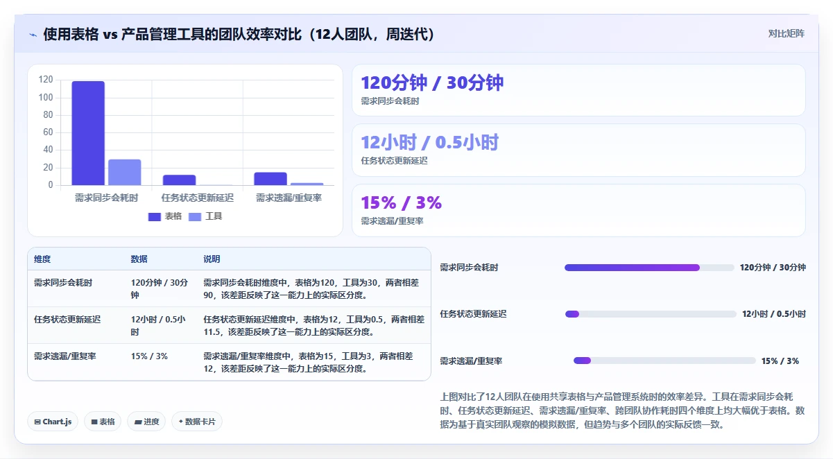
Task: Click the chart x-axis label 需求同步会耗时
Action: (106, 198)
